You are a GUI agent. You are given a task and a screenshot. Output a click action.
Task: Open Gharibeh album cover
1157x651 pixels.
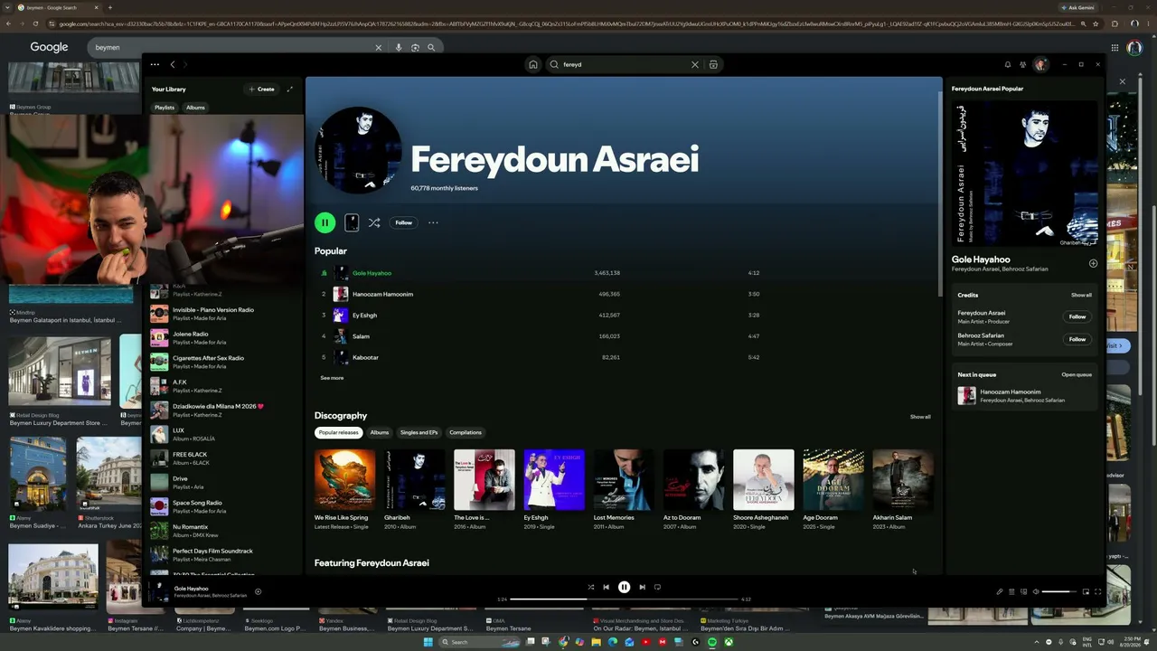[x=415, y=480]
